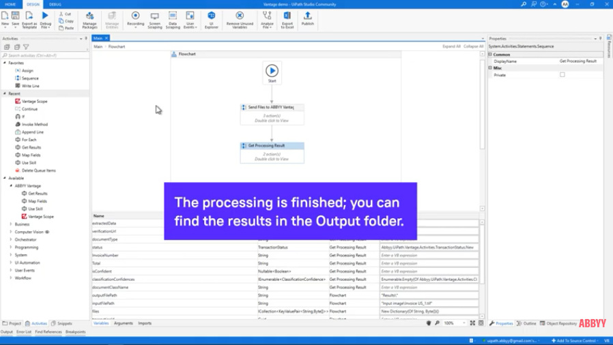Expand the Business category
This screenshot has width=613, height=345.
[x=11, y=224]
